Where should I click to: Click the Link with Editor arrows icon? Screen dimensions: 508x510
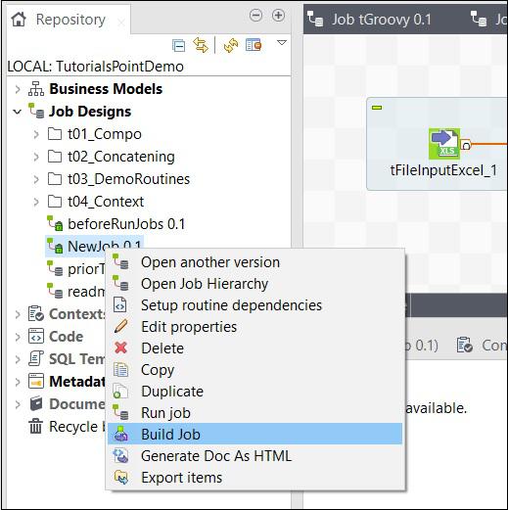(x=201, y=45)
